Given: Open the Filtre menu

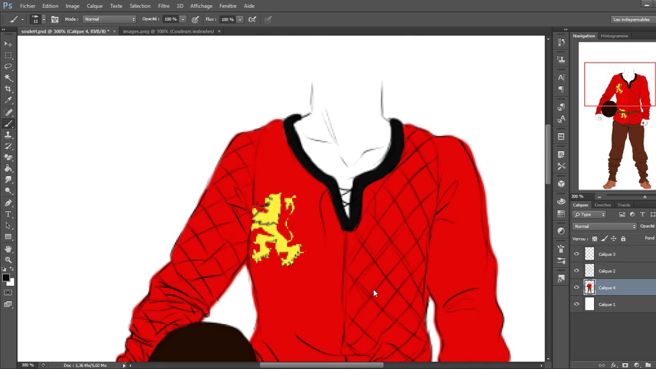Looking at the screenshot, I should click(164, 6).
